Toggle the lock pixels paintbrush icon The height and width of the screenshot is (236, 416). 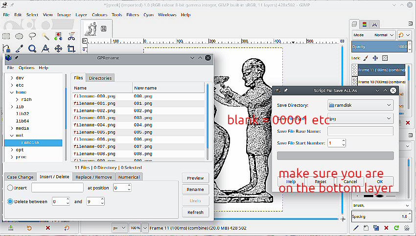(x=366, y=58)
